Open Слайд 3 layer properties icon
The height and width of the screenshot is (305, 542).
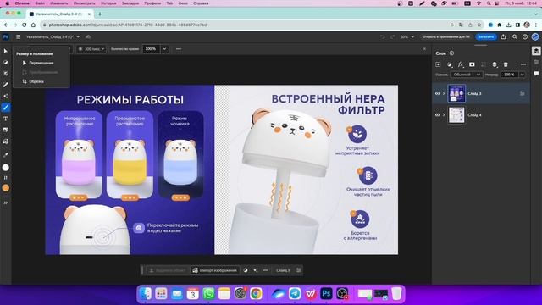[522, 93]
